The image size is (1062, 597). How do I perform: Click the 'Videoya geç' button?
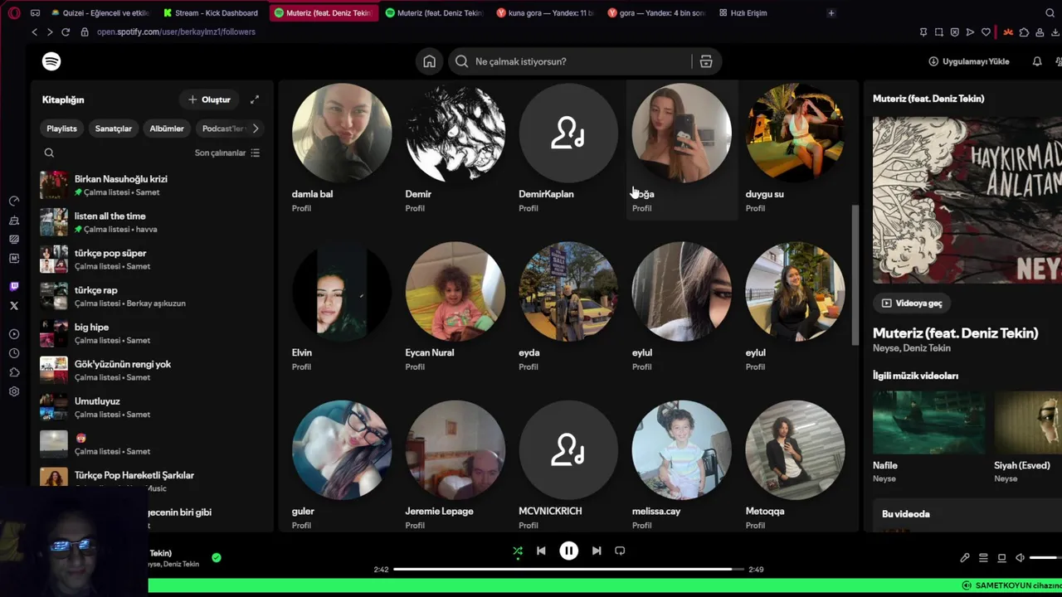point(912,303)
